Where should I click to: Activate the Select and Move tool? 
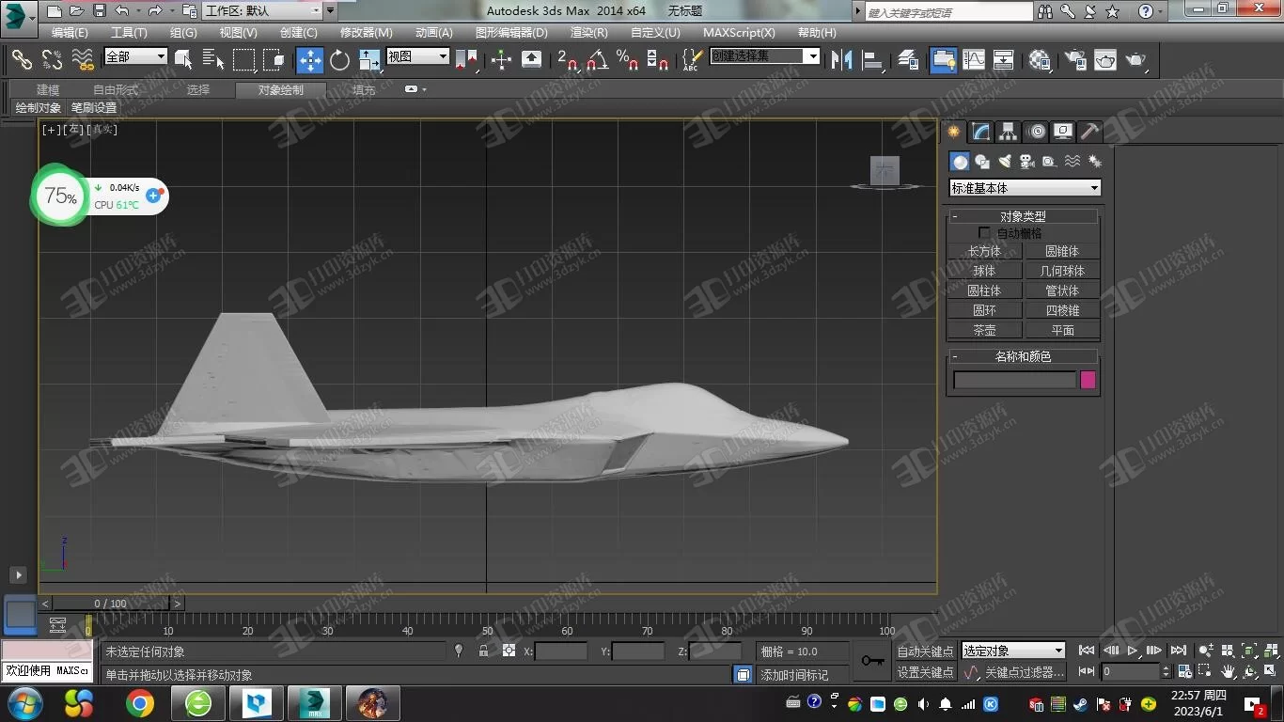pyautogui.click(x=309, y=59)
